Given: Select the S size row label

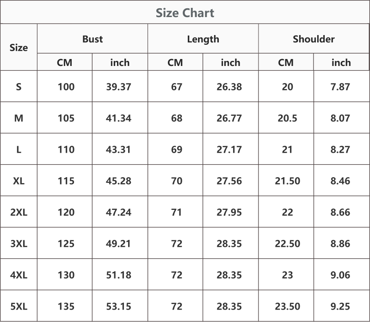Looking at the screenshot, I should (x=18, y=87).
